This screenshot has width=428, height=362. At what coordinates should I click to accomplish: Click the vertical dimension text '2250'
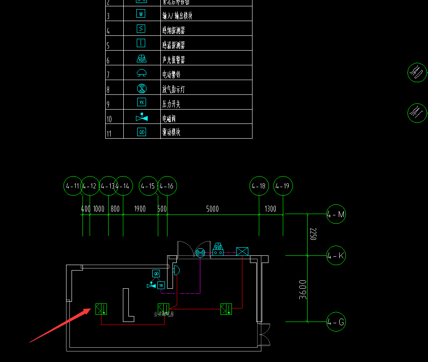click(x=314, y=234)
